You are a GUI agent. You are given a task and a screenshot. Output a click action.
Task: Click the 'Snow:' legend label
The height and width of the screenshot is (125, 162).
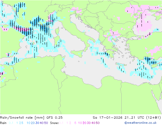(x=54, y=123)
